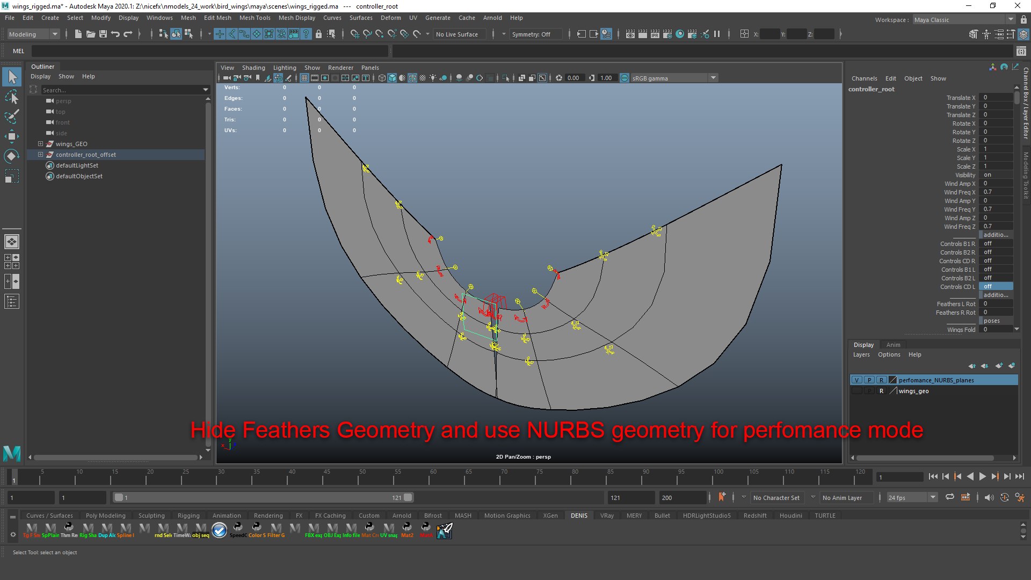Open the 24 fps frame rate dropdown
The image size is (1031, 580).
(x=912, y=497)
